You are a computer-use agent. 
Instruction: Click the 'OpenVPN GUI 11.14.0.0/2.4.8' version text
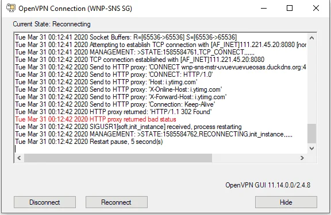pyautogui.click(x=268, y=185)
